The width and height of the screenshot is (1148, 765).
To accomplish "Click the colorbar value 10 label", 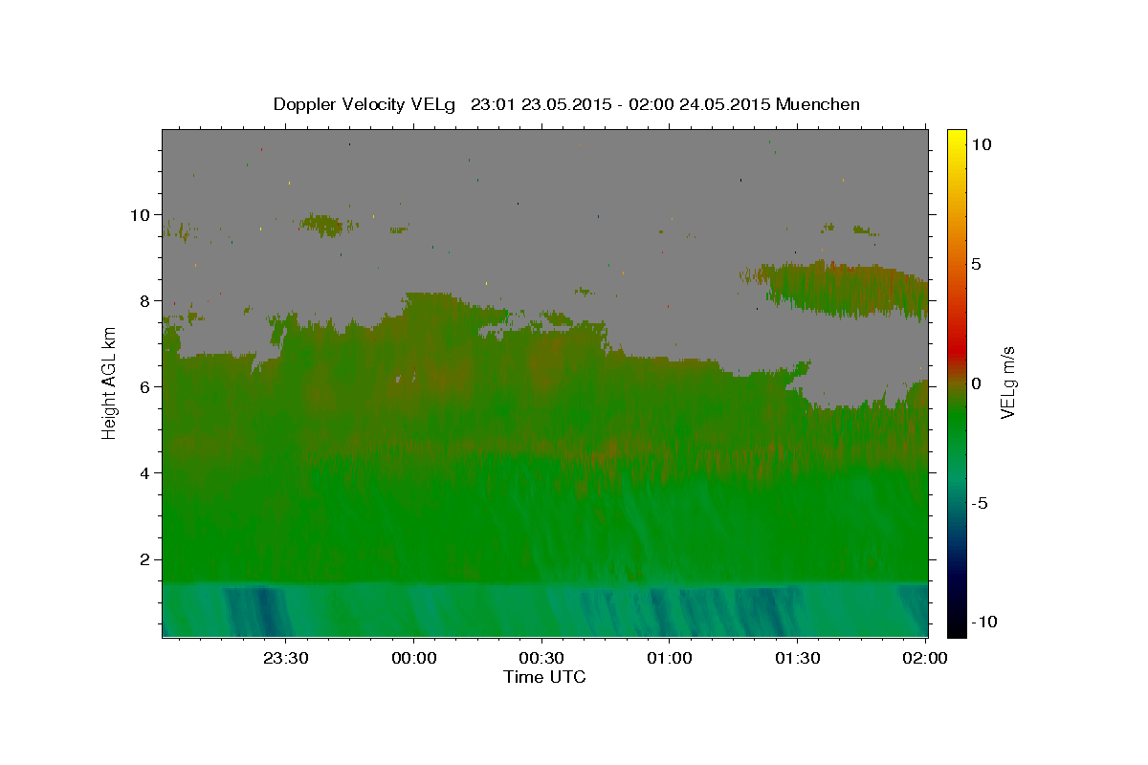I will coord(981,144).
